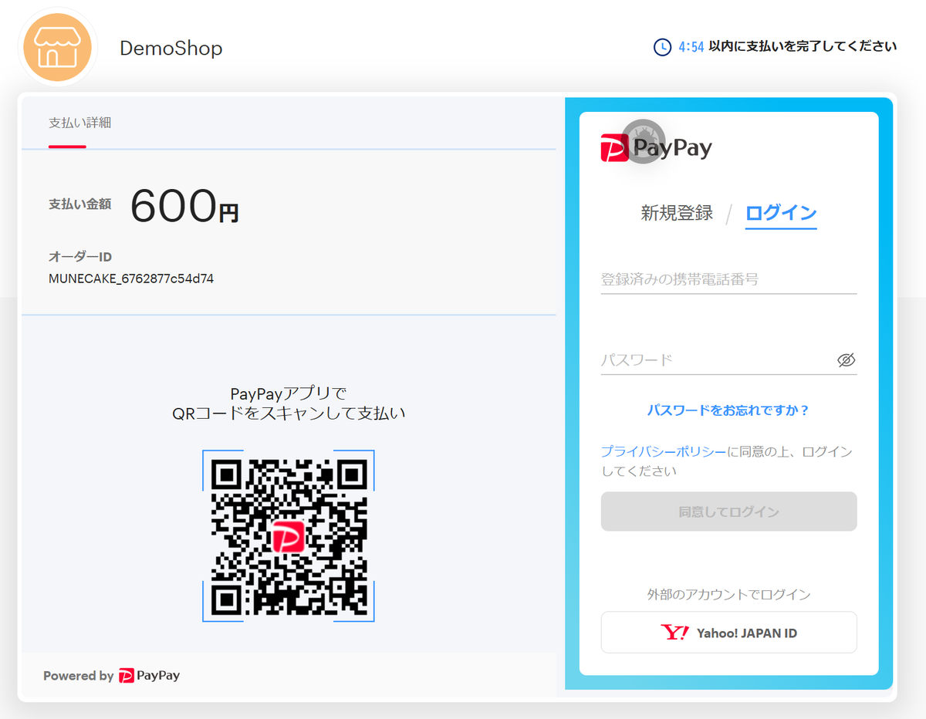Click the Powered by PayPay footer logo
Image resolution: width=926 pixels, height=719 pixels.
[150, 676]
